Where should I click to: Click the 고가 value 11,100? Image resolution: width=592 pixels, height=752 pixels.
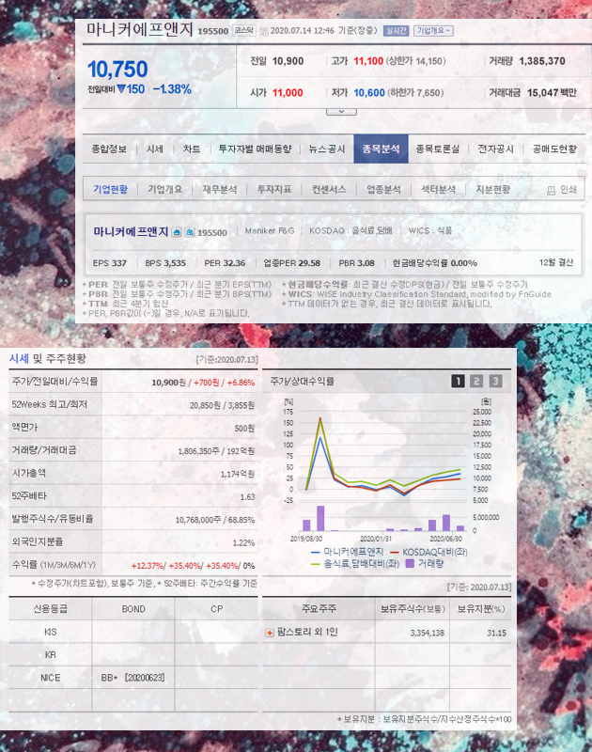click(x=368, y=61)
